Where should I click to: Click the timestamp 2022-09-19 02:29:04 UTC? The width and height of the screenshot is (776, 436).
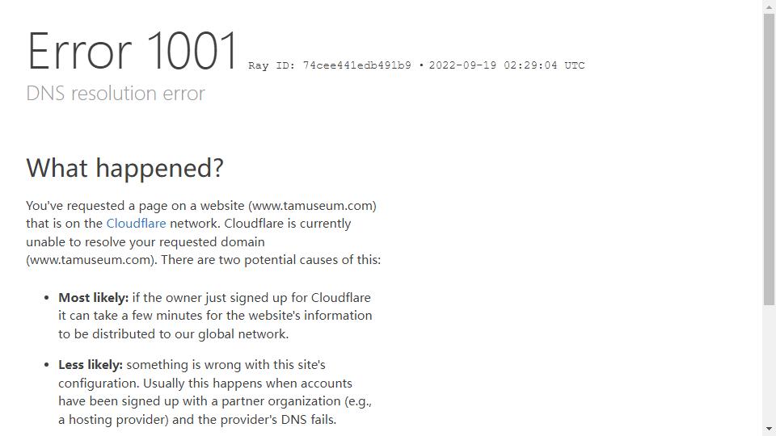click(x=507, y=65)
